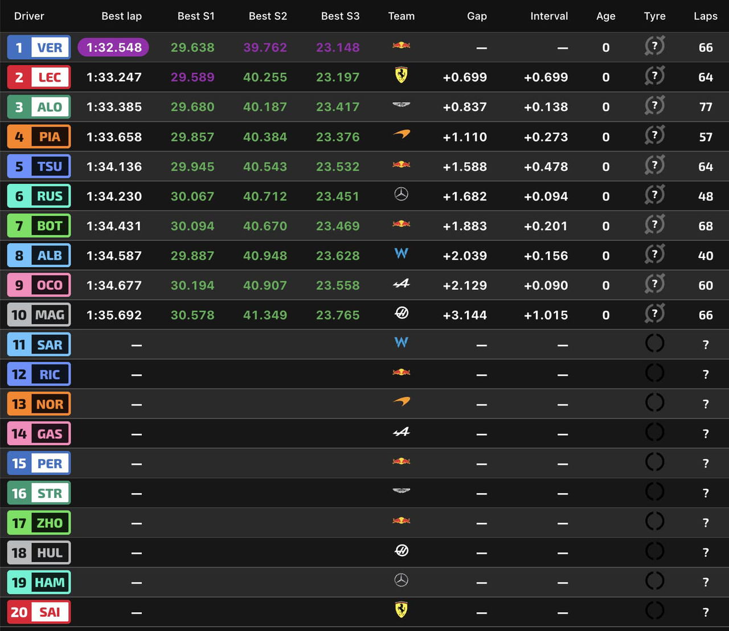Viewport: 729px width, 631px height.
Task: Click the team logo in TSU row
Action: coord(402,165)
